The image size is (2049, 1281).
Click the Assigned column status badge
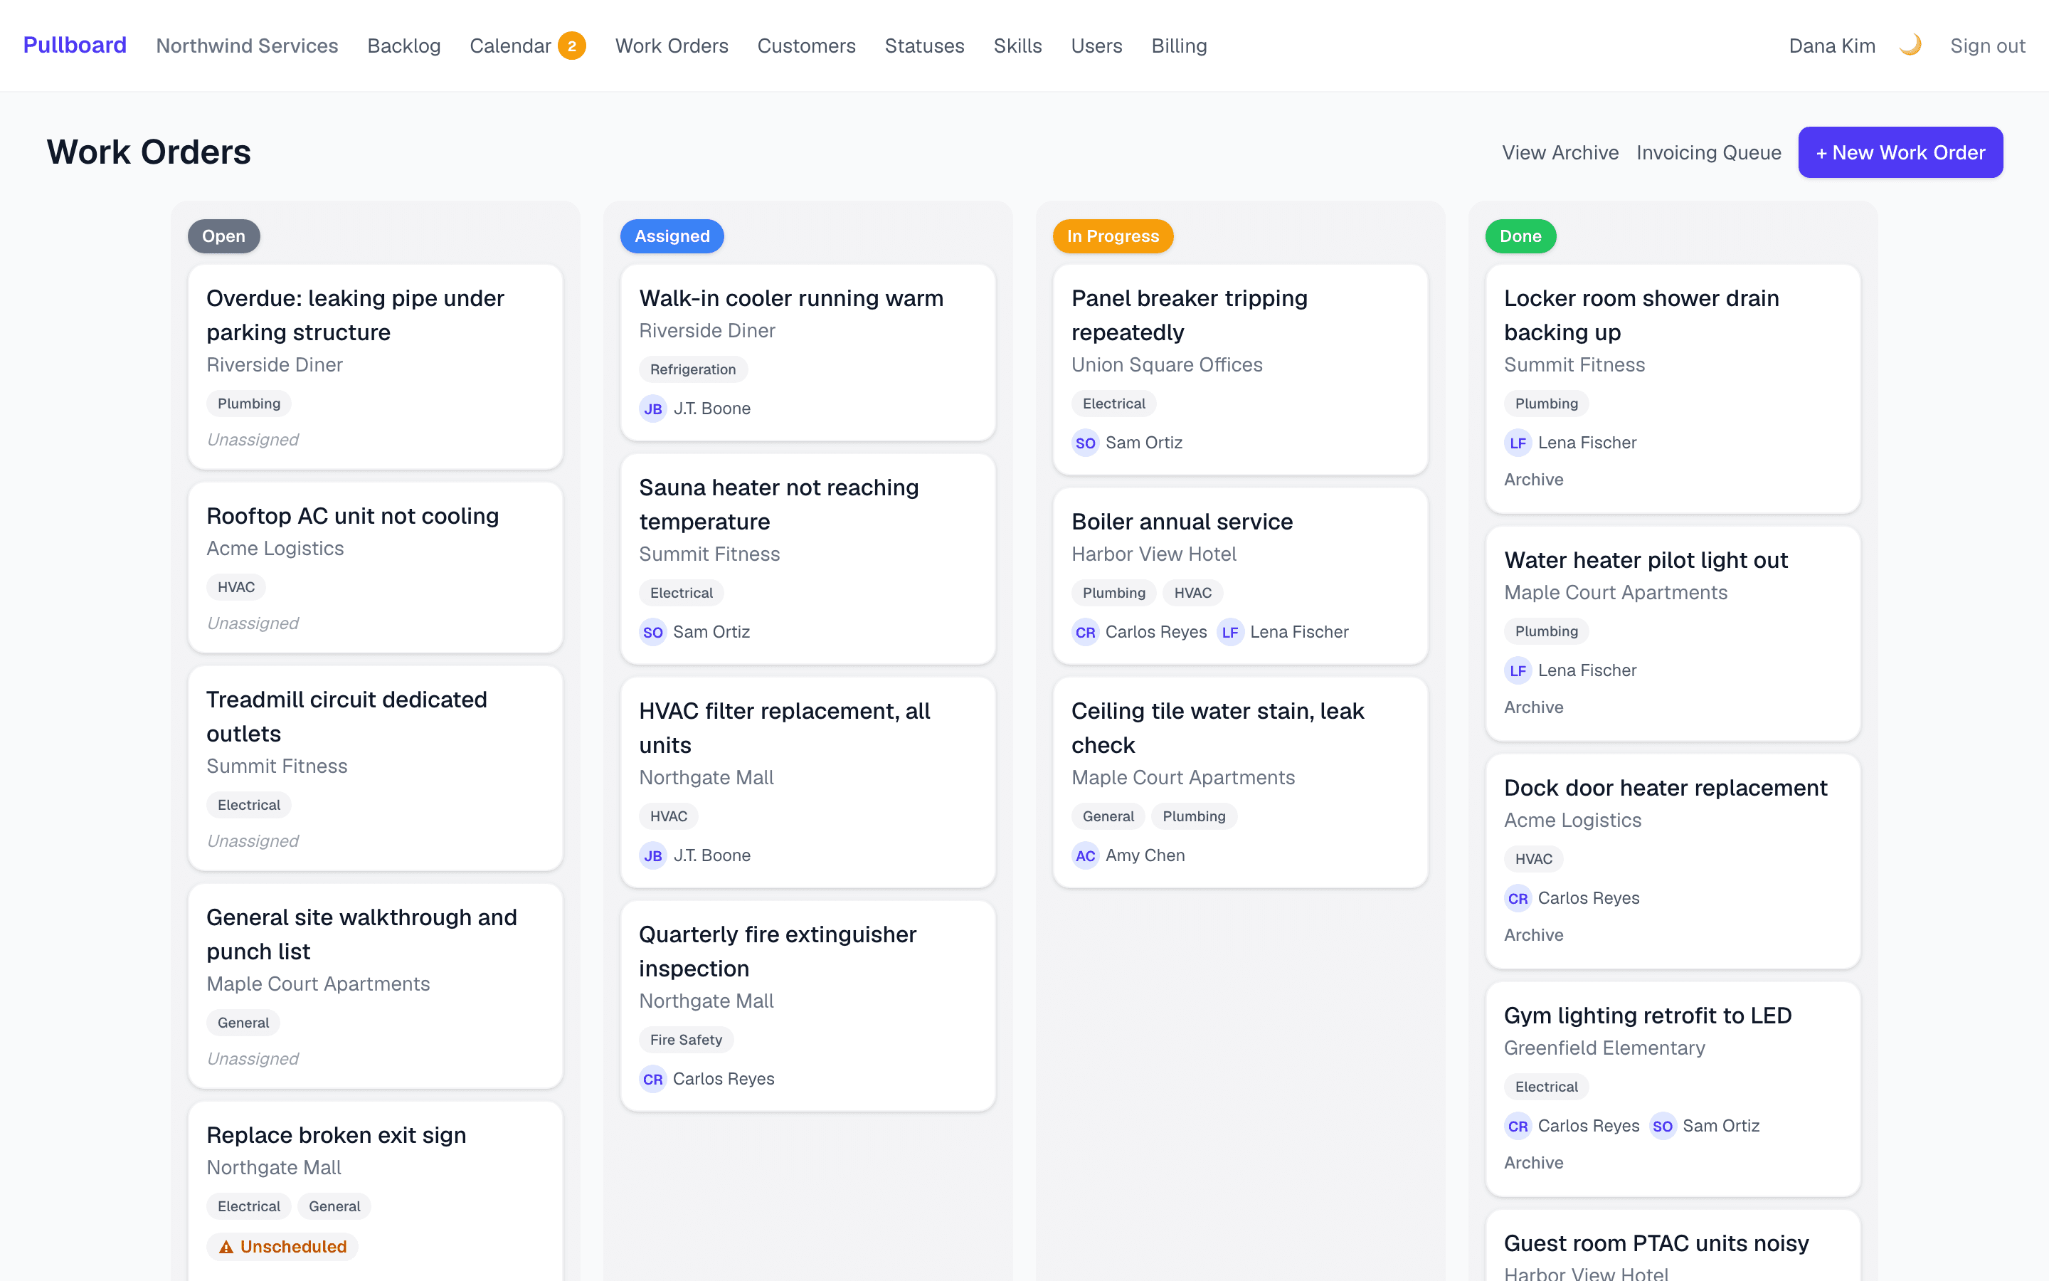coord(672,236)
